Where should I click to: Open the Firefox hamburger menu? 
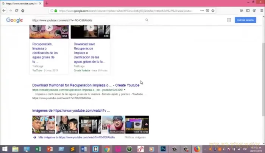click(x=262, y=11)
